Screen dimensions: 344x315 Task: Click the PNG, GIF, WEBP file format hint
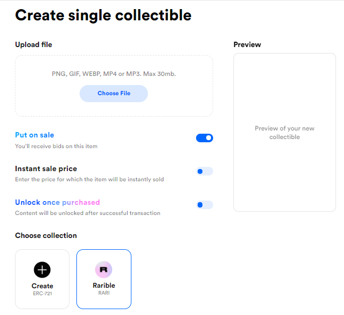coord(114,74)
